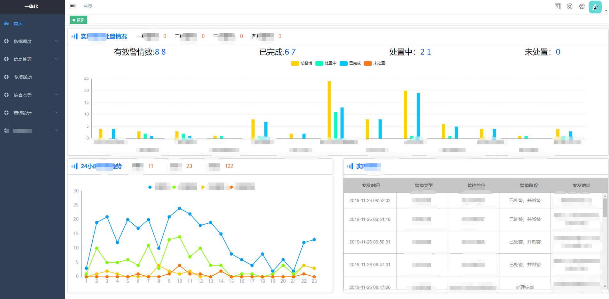Click the 已完成 67 statistic

pos(278,52)
